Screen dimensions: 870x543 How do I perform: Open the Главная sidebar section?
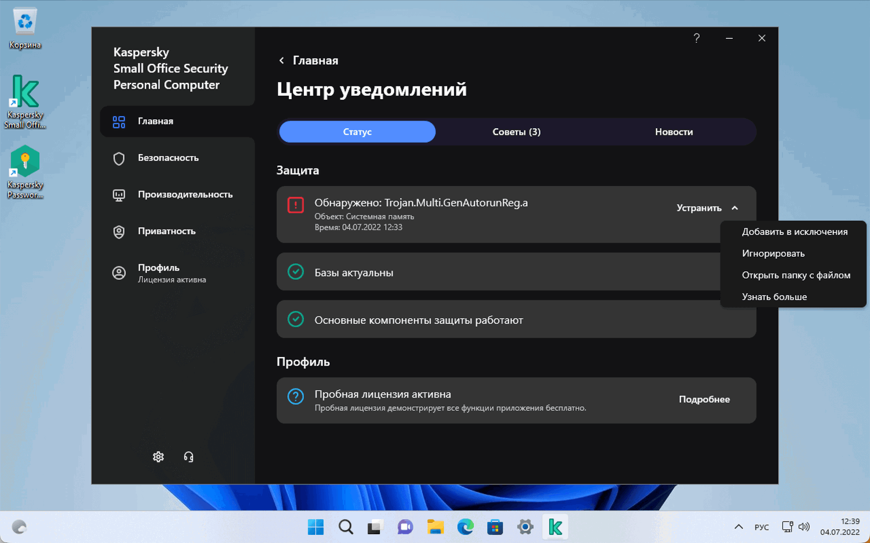(x=177, y=122)
